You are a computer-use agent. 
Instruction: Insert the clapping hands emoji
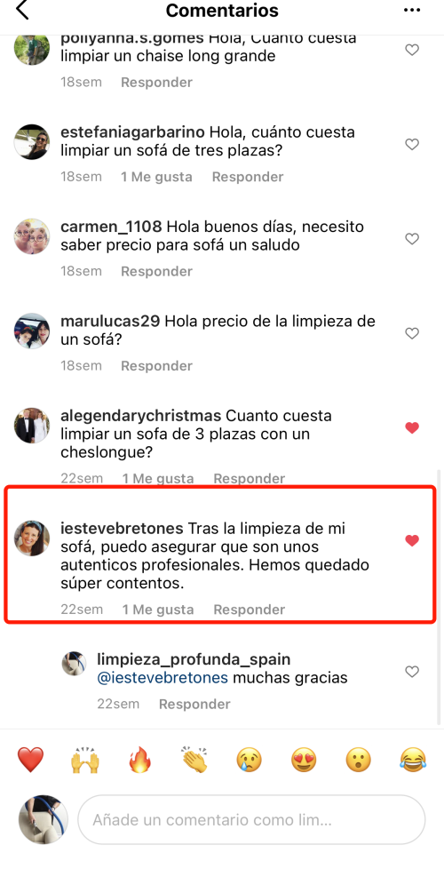point(194,760)
